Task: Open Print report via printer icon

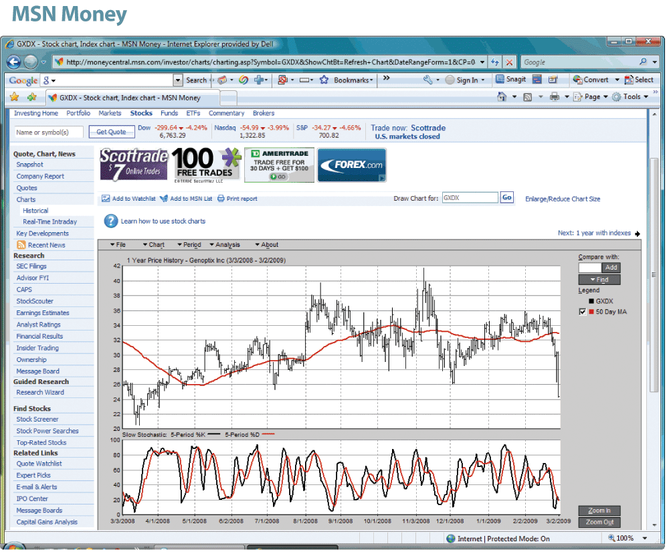Action: pyautogui.click(x=221, y=198)
